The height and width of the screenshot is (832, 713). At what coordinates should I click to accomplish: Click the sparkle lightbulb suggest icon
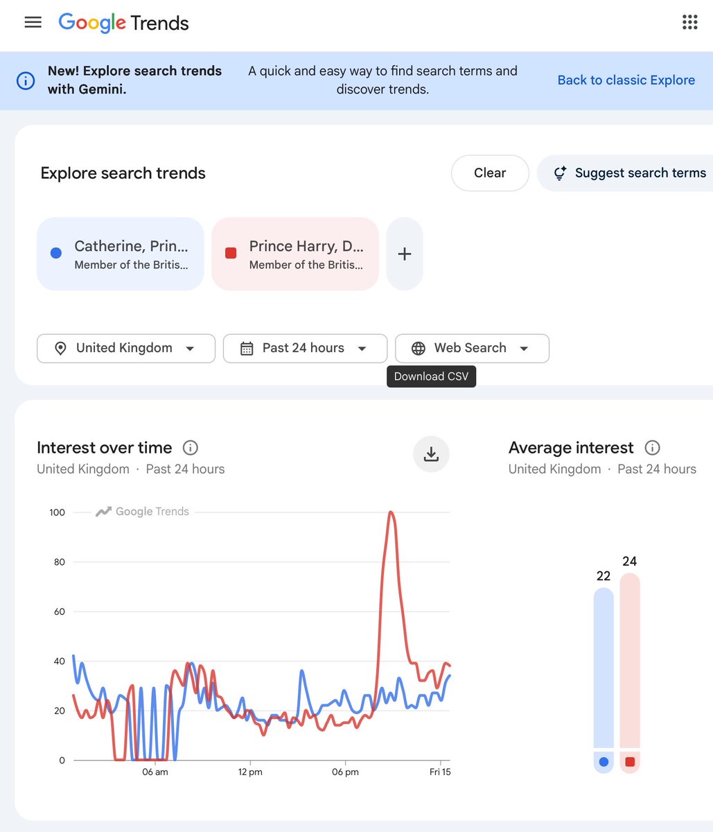tap(560, 173)
